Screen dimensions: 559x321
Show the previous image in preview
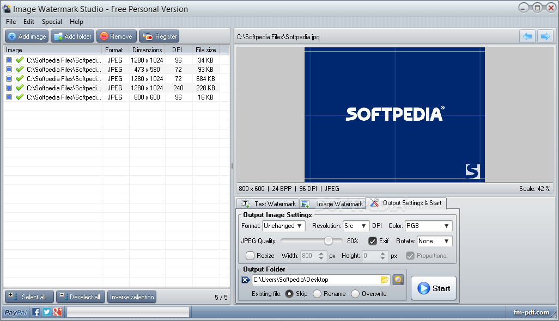(x=527, y=36)
